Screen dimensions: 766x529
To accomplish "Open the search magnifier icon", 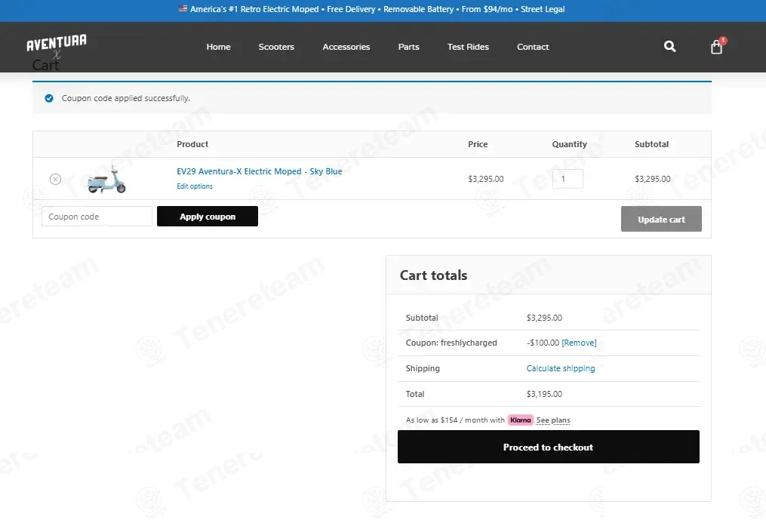I will click(x=669, y=46).
